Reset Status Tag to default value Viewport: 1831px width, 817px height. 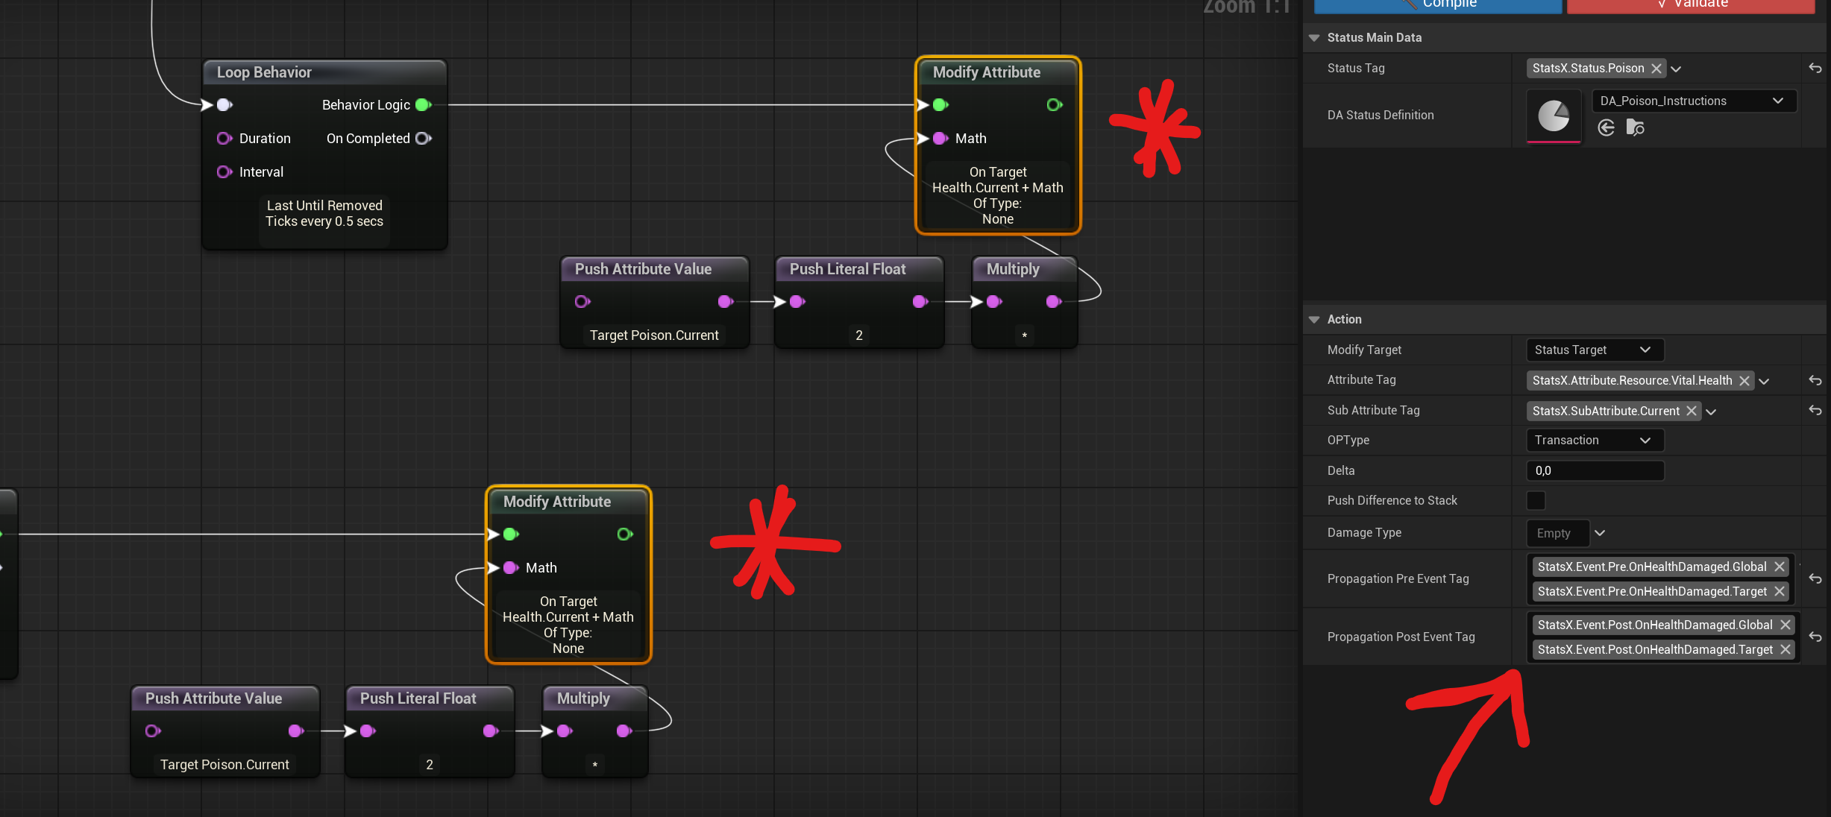(x=1815, y=69)
